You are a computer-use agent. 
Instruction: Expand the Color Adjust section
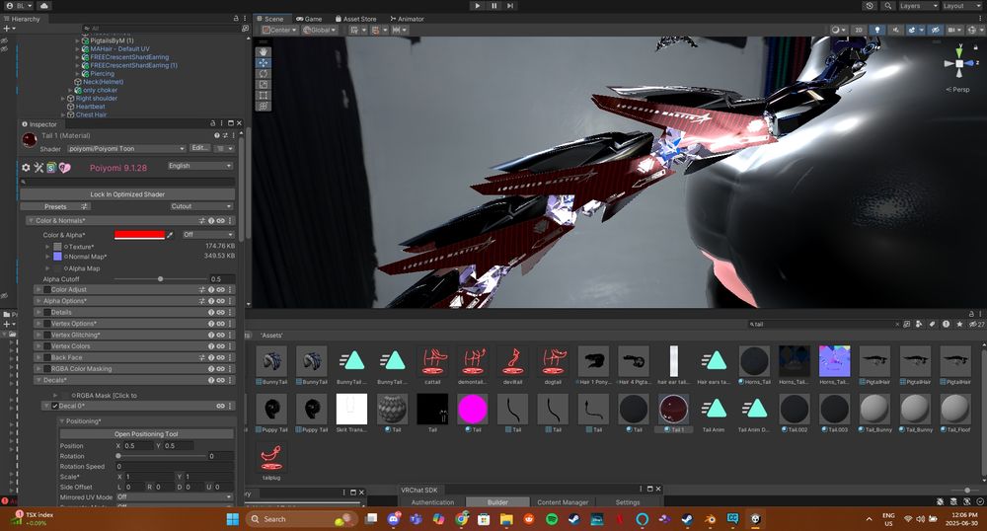click(x=38, y=289)
